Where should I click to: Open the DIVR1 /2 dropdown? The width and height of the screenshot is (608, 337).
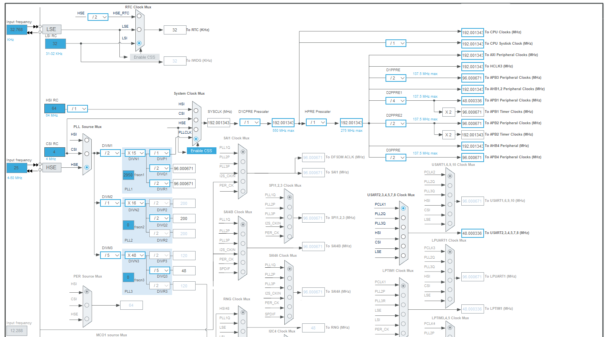pyautogui.click(x=160, y=183)
